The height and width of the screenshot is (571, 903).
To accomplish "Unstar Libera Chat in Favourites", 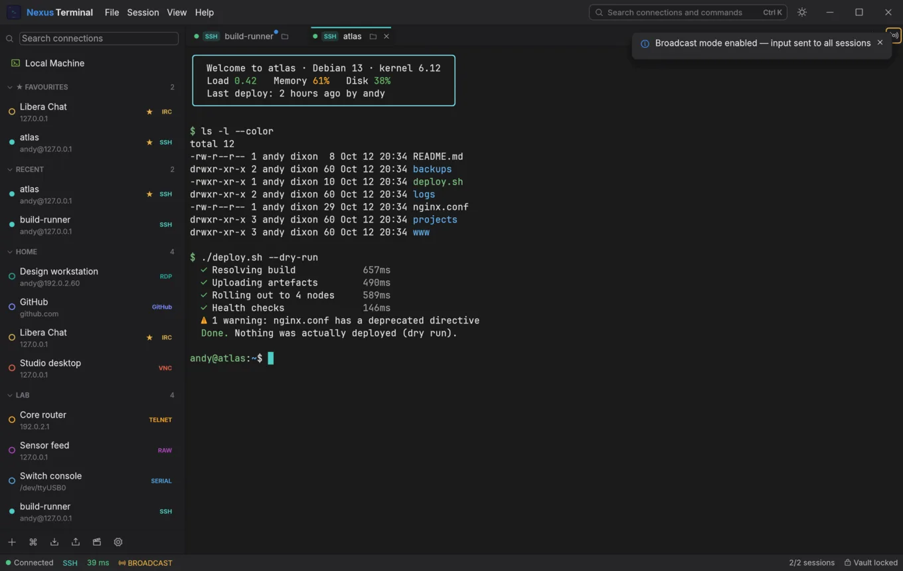I will pyautogui.click(x=149, y=112).
